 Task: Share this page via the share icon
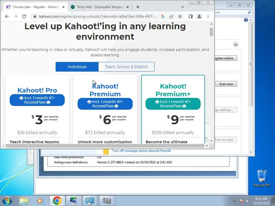tap(171, 16)
